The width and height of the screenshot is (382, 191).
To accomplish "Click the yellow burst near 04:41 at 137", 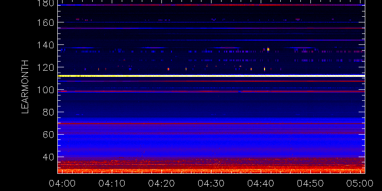I will (x=268, y=49).
